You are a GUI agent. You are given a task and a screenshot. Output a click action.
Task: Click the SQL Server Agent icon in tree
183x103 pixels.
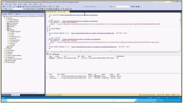pyautogui.click(x=6, y=61)
